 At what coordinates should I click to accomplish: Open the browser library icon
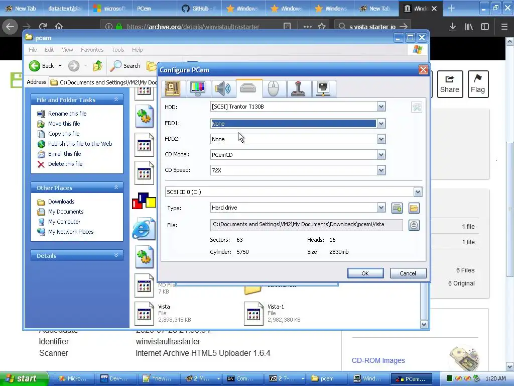tap(469, 27)
